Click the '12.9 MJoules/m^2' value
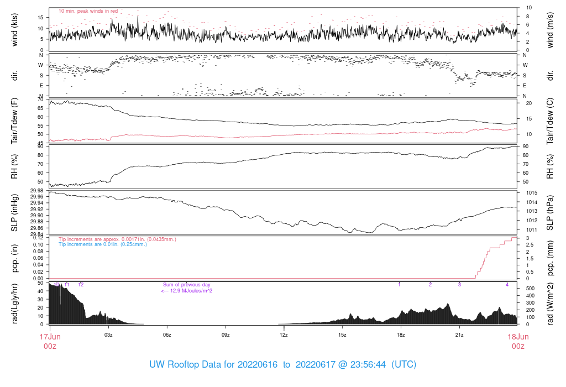 click(191, 291)
